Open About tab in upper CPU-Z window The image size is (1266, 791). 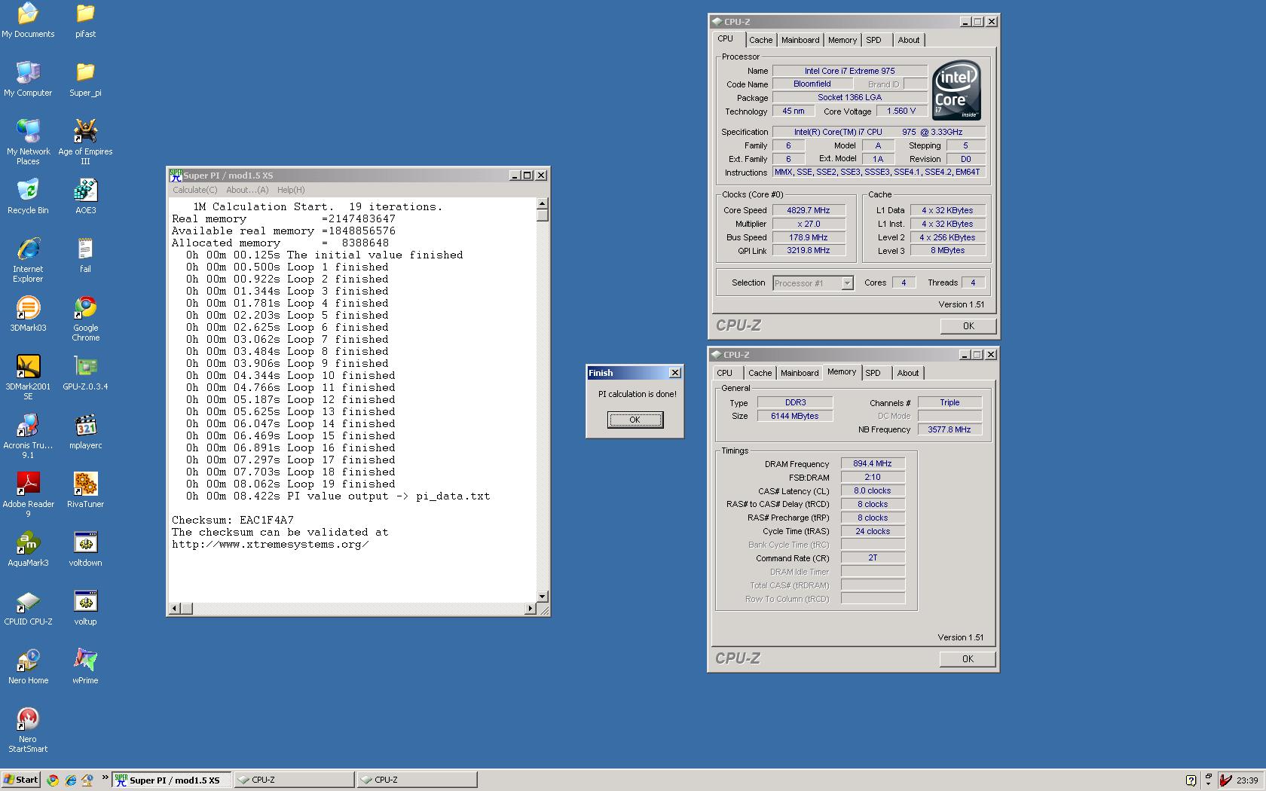pos(908,40)
